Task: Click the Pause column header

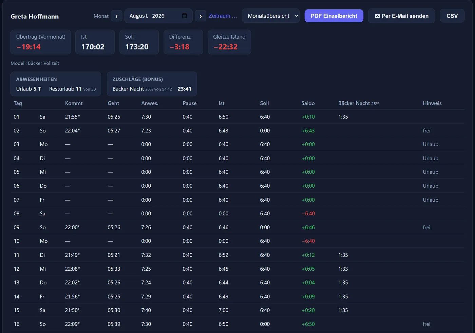Action: pyautogui.click(x=190, y=103)
